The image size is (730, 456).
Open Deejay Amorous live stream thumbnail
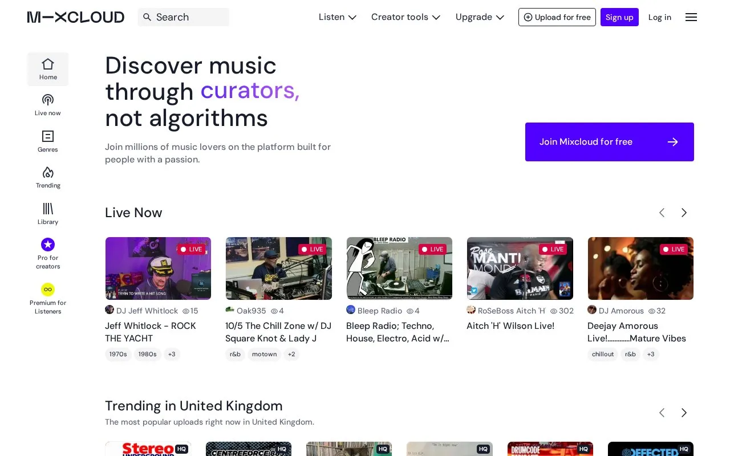click(x=640, y=268)
